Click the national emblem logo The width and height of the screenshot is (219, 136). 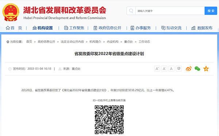(x=11, y=12)
